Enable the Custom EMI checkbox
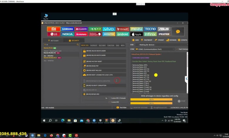229x138 pixels. tap(110, 102)
